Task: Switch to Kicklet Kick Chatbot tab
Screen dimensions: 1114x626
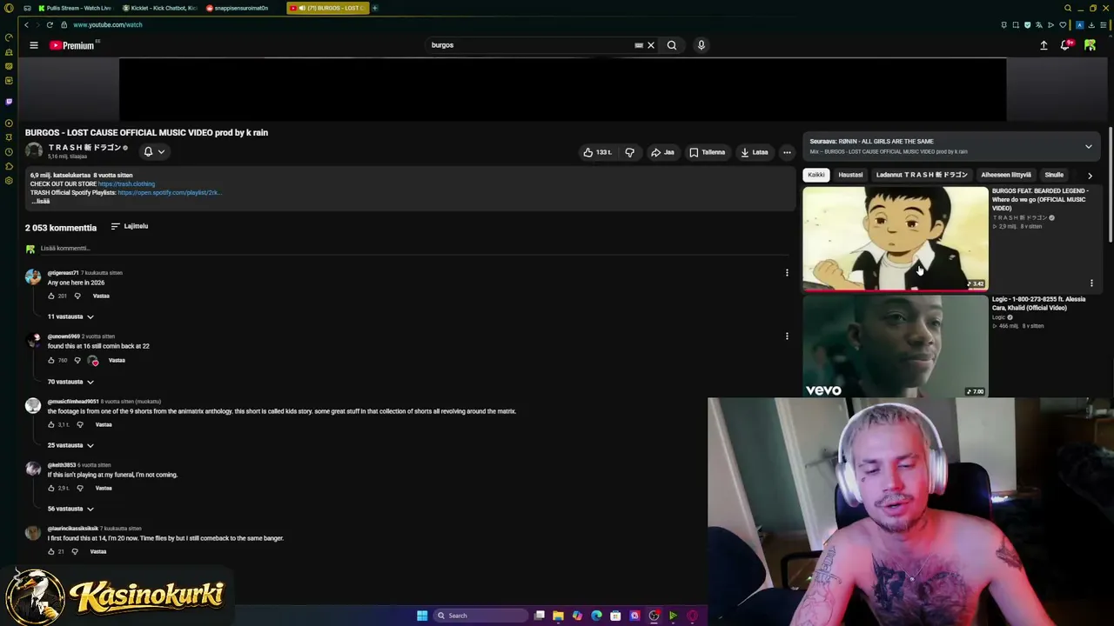Action: [x=158, y=8]
